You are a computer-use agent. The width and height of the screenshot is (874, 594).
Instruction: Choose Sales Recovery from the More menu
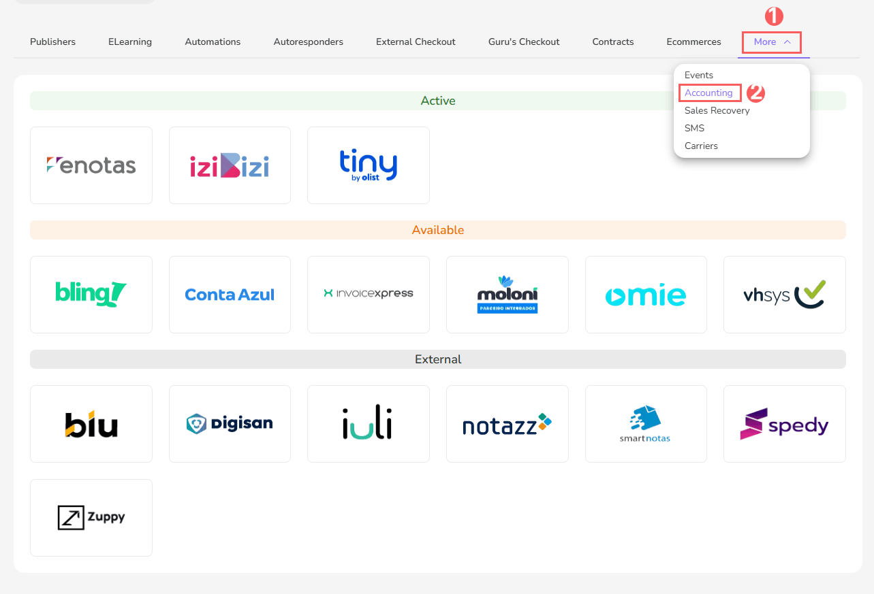(x=717, y=110)
